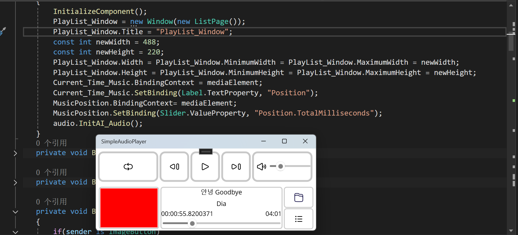Click the first '0 个引用' reference link

(x=51, y=143)
